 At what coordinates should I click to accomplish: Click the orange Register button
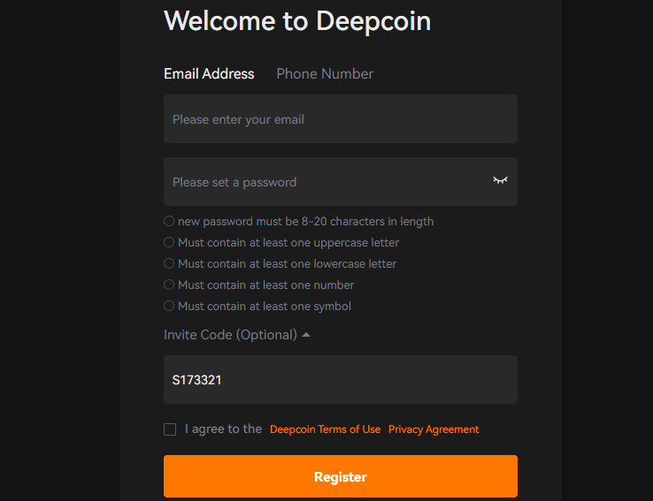click(341, 476)
